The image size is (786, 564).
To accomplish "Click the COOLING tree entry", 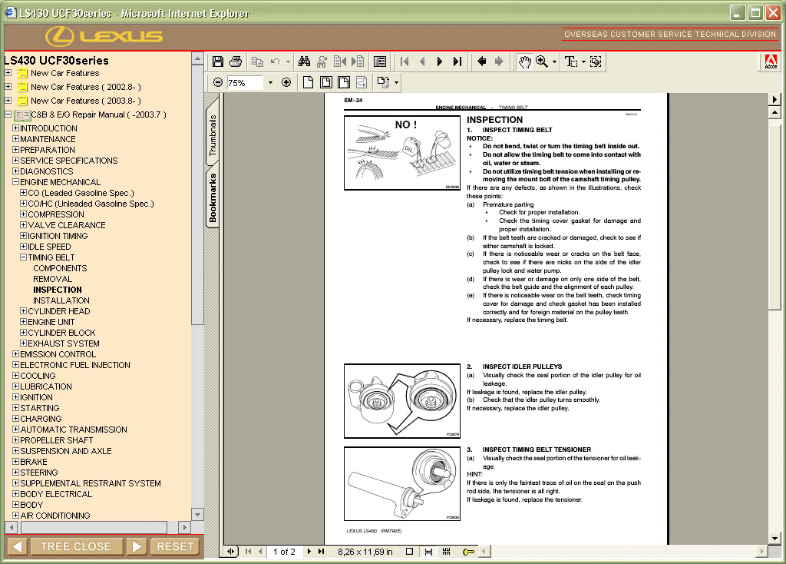I will [x=38, y=376].
